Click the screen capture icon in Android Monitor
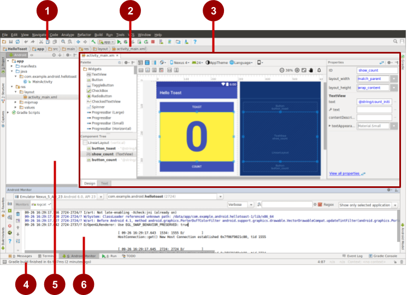 [10, 204]
